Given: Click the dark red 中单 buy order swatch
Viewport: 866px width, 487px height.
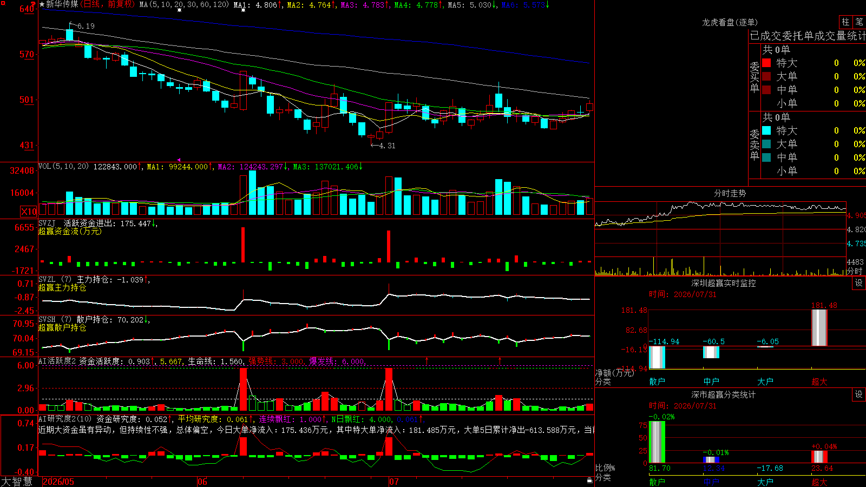Looking at the screenshot, I should point(766,90).
